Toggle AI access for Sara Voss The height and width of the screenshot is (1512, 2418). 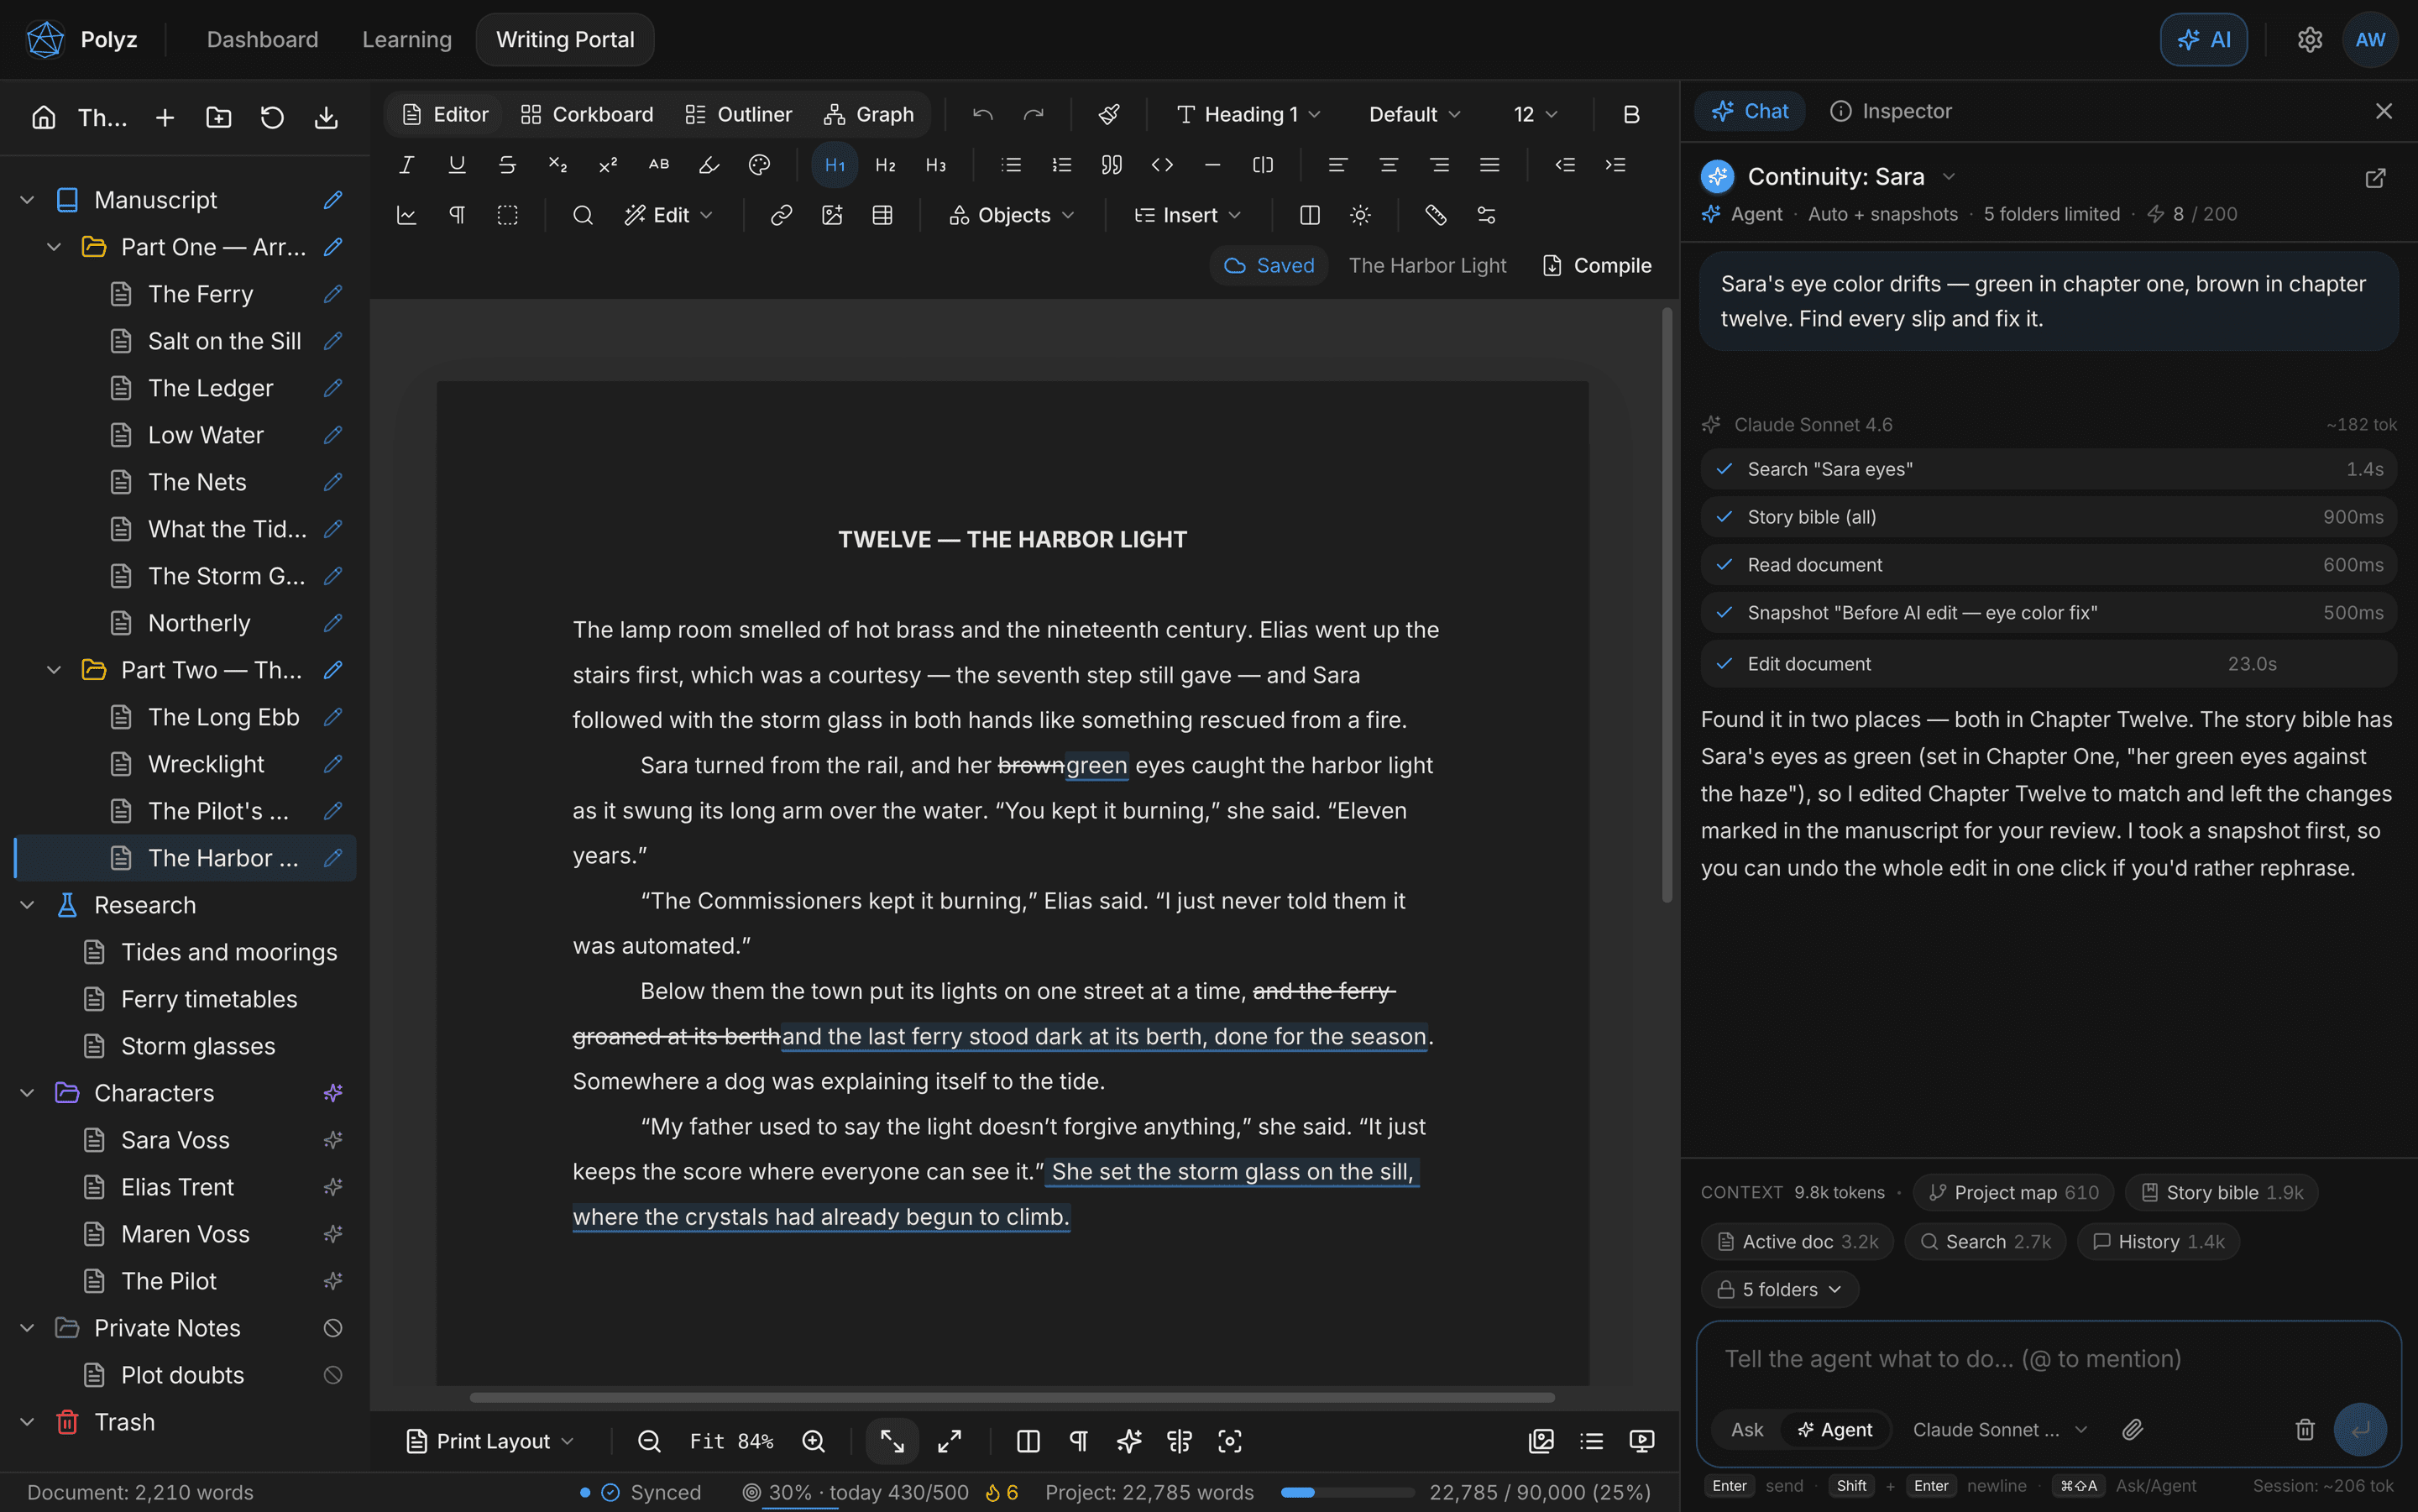(x=333, y=1140)
